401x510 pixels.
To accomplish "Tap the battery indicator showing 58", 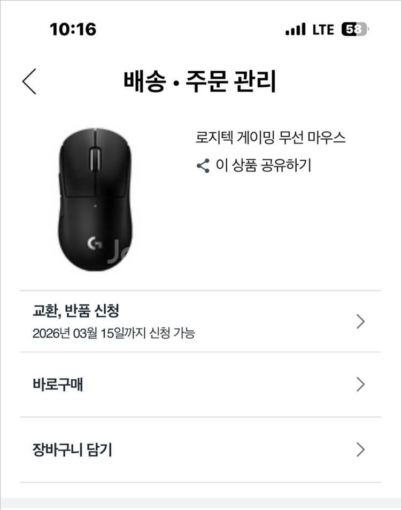I will click(355, 29).
